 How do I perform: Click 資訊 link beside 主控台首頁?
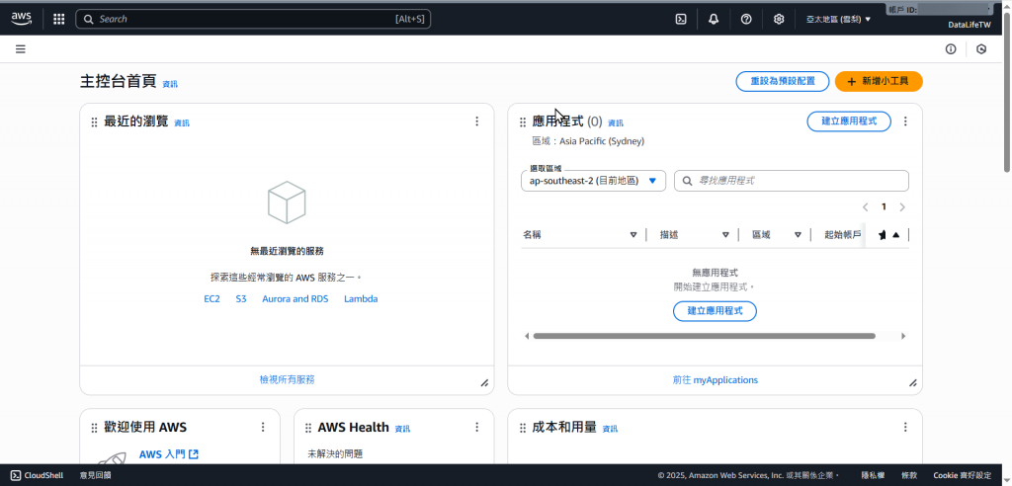coord(170,84)
